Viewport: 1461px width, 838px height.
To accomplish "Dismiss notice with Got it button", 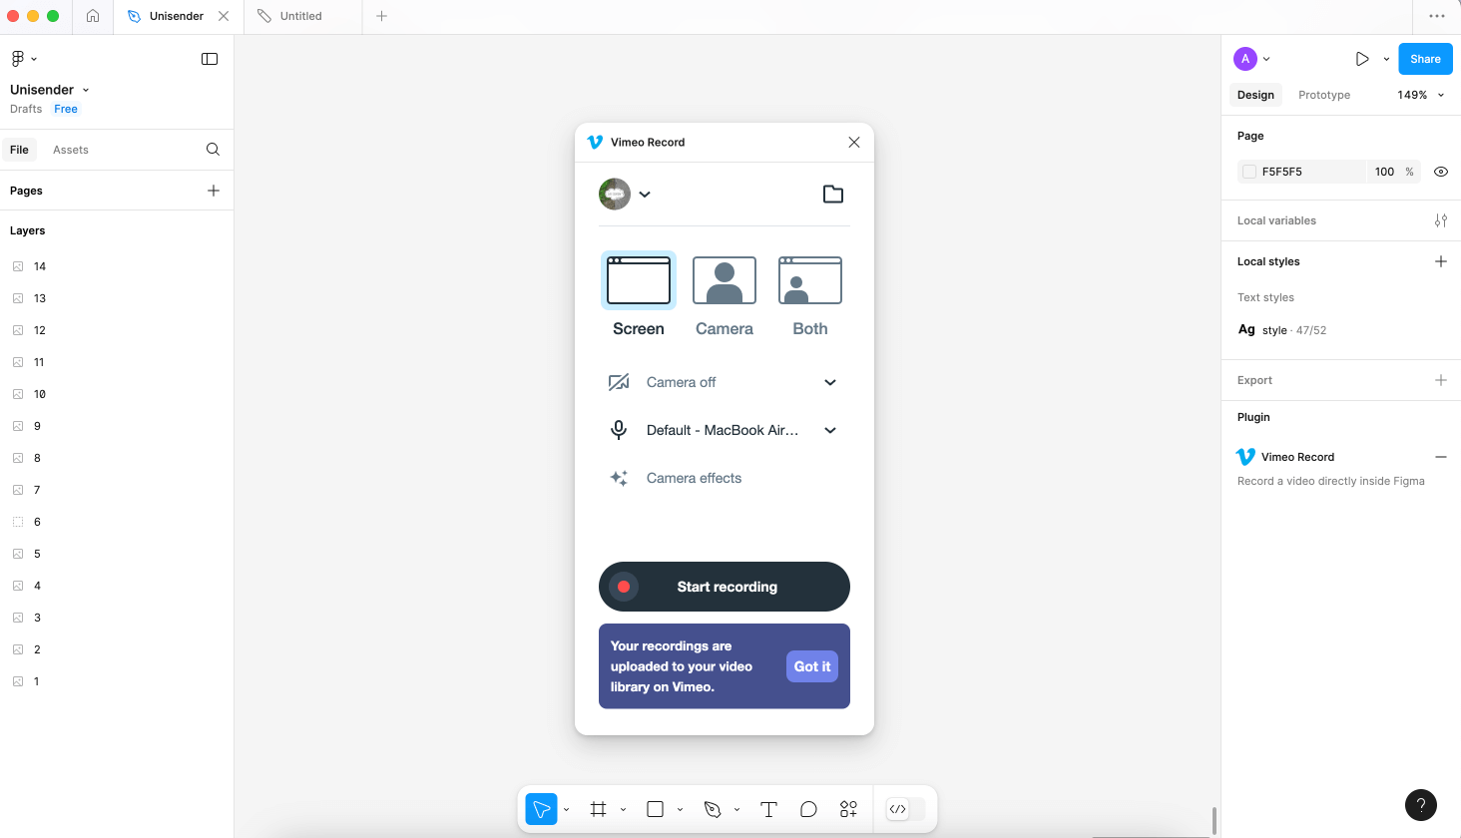I will pyautogui.click(x=812, y=666).
